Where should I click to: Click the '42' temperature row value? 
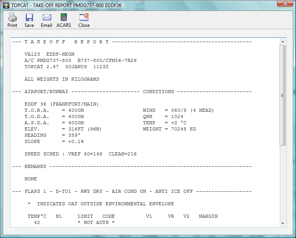pos(37,222)
